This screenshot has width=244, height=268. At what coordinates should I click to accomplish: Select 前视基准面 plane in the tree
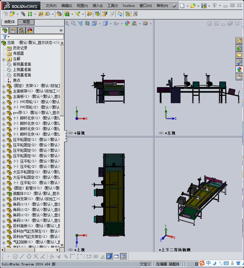pos(22,64)
